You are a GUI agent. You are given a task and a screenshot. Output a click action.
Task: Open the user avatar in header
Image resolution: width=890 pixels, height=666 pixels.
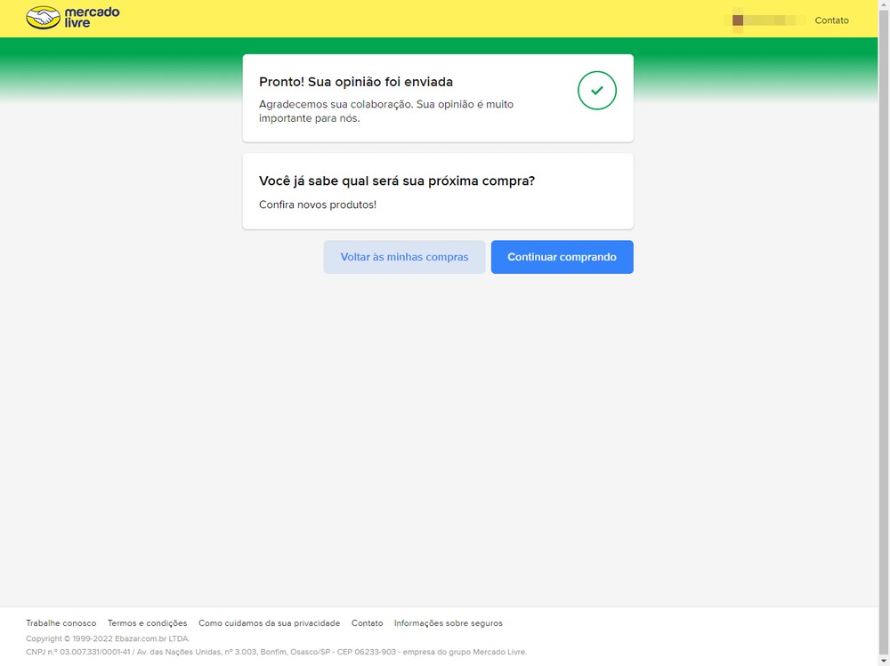[x=738, y=20]
